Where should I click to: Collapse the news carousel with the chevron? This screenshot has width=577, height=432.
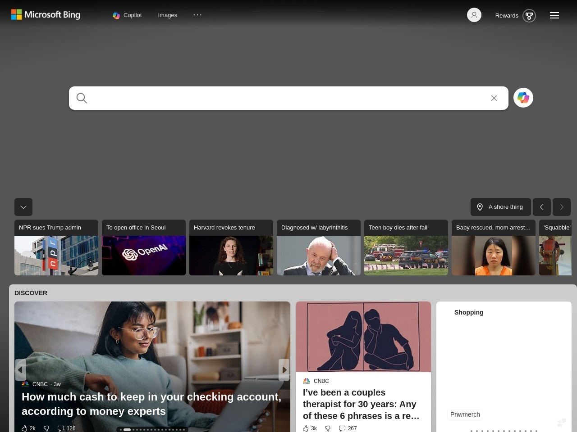pyautogui.click(x=23, y=207)
